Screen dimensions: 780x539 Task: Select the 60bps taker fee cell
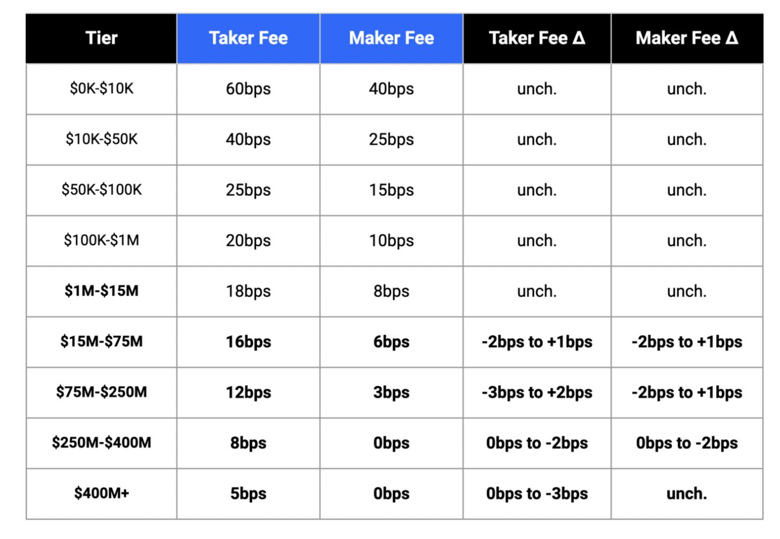[248, 88]
